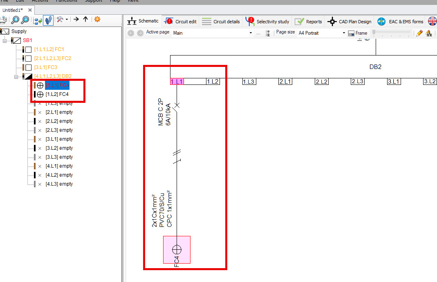Viewport: 437px width, 282px height.
Task: Click the 2.L1 terminal box on DB2
Action: click(x=285, y=82)
